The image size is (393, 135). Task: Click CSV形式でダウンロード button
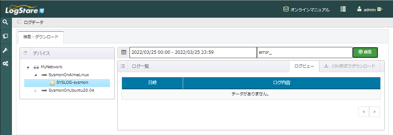(350, 66)
